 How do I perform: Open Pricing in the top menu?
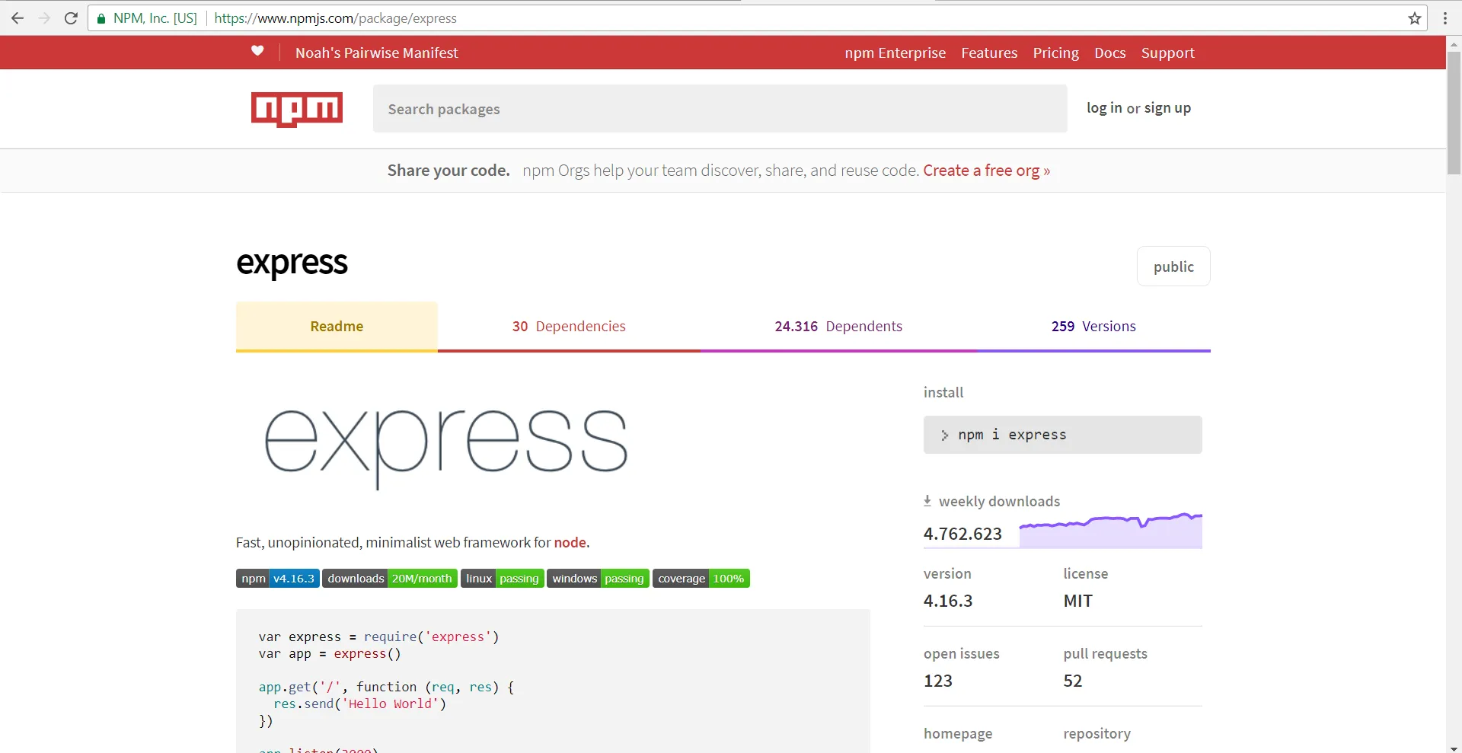tap(1056, 53)
